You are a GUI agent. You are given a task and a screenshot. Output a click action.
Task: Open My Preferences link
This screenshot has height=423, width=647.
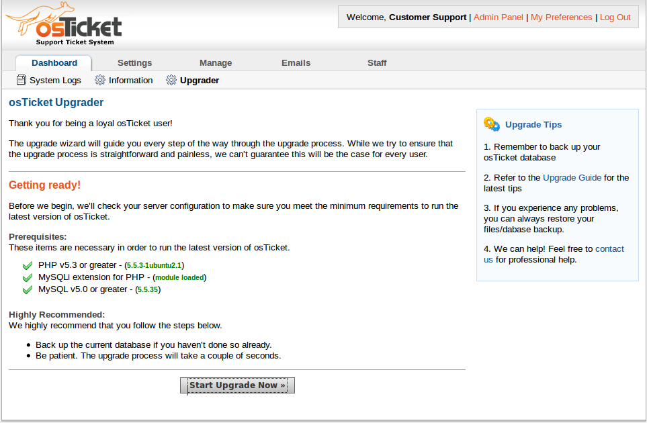(561, 17)
